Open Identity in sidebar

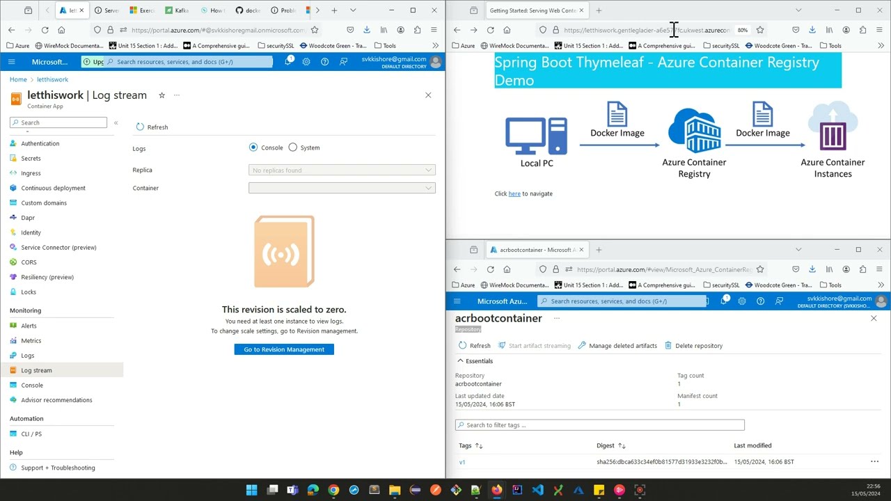(x=31, y=232)
